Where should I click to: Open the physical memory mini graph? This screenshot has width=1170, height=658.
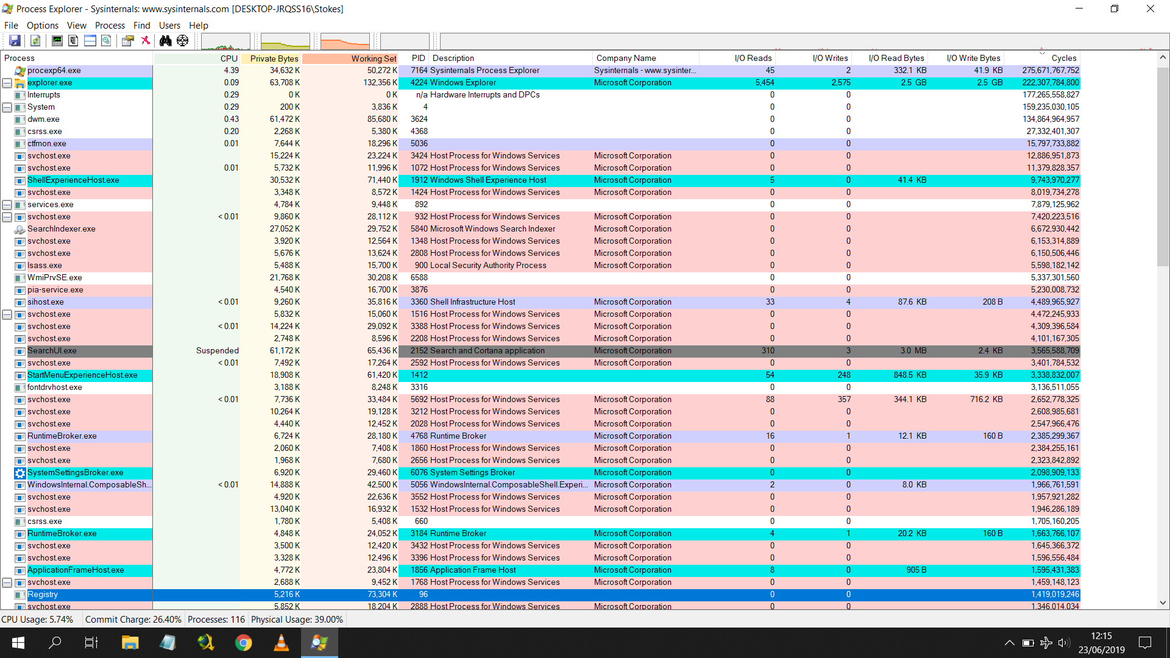tap(345, 41)
